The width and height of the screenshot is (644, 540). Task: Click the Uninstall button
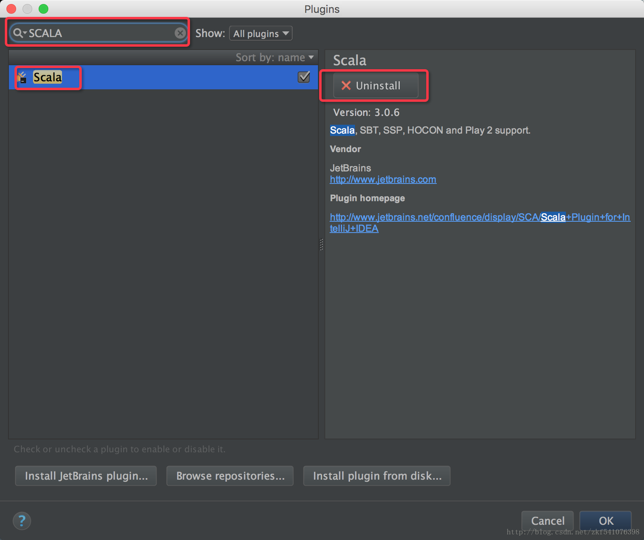coord(376,86)
